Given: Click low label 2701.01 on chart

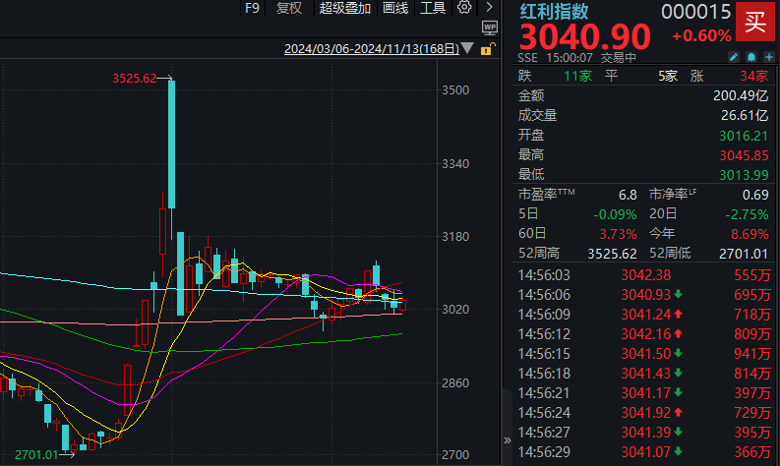Looking at the screenshot, I should (x=36, y=454).
